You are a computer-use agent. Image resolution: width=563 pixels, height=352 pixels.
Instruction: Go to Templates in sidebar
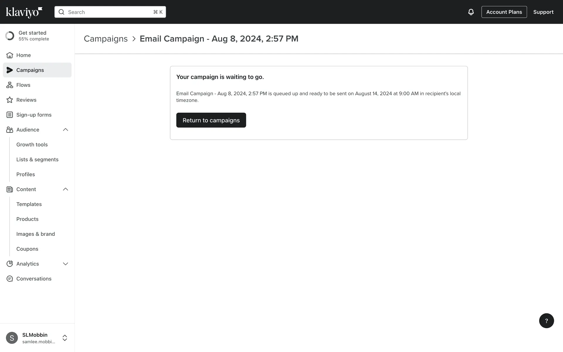point(29,204)
